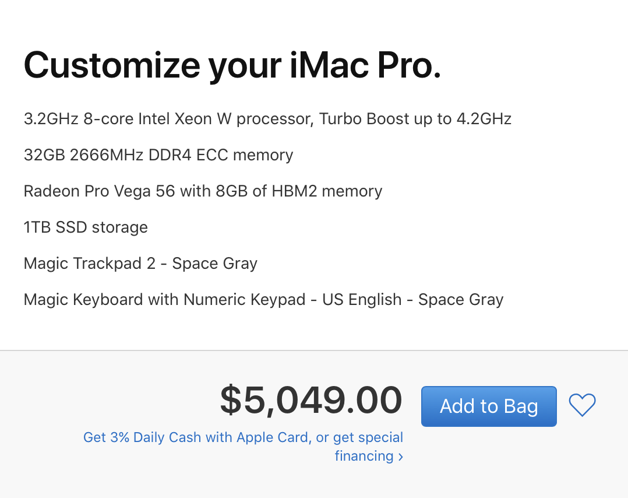628x498 pixels.
Task: Click the word financing in blue link
Action: pos(364,456)
